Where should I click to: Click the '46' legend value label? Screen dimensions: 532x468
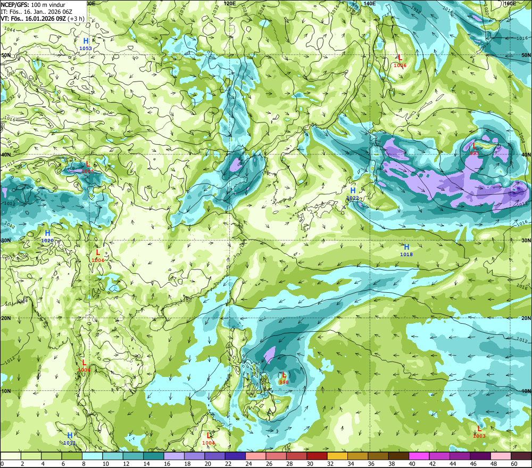(473, 464)
